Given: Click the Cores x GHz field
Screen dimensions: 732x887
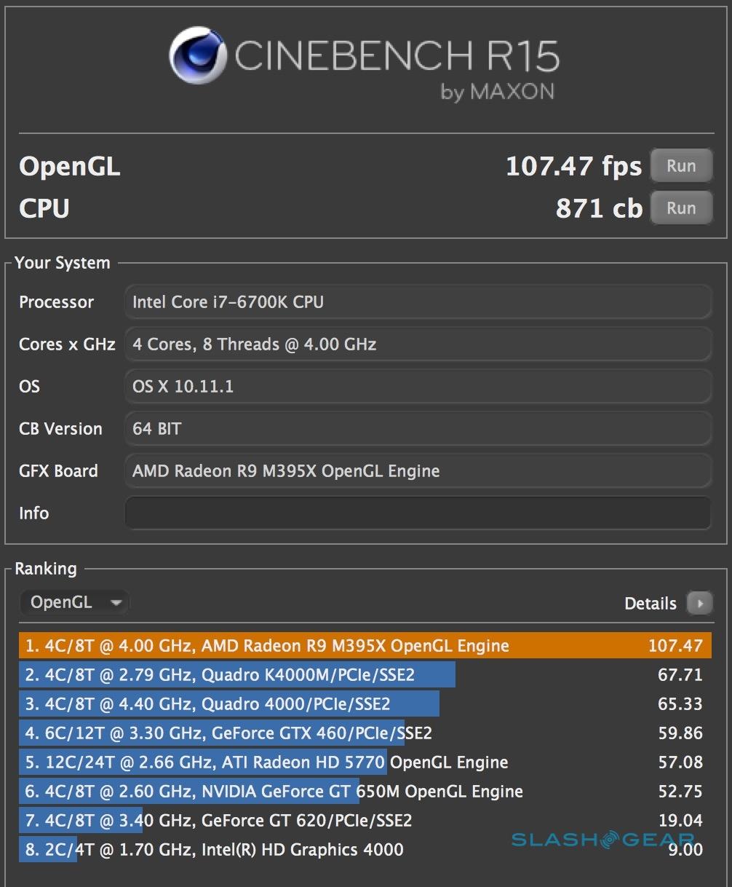Looking at the screenshot, I should coord(418,344).
